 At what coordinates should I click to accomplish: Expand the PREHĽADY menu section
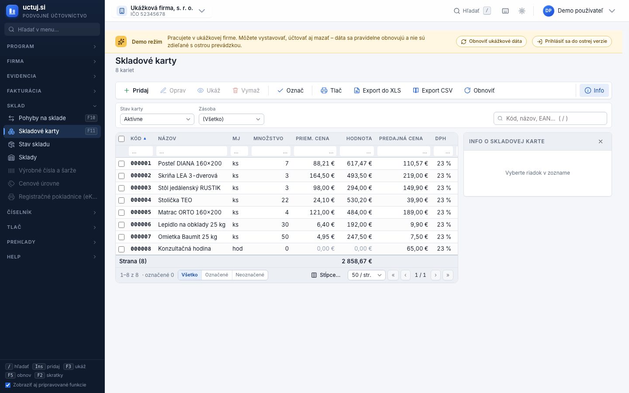52,242
